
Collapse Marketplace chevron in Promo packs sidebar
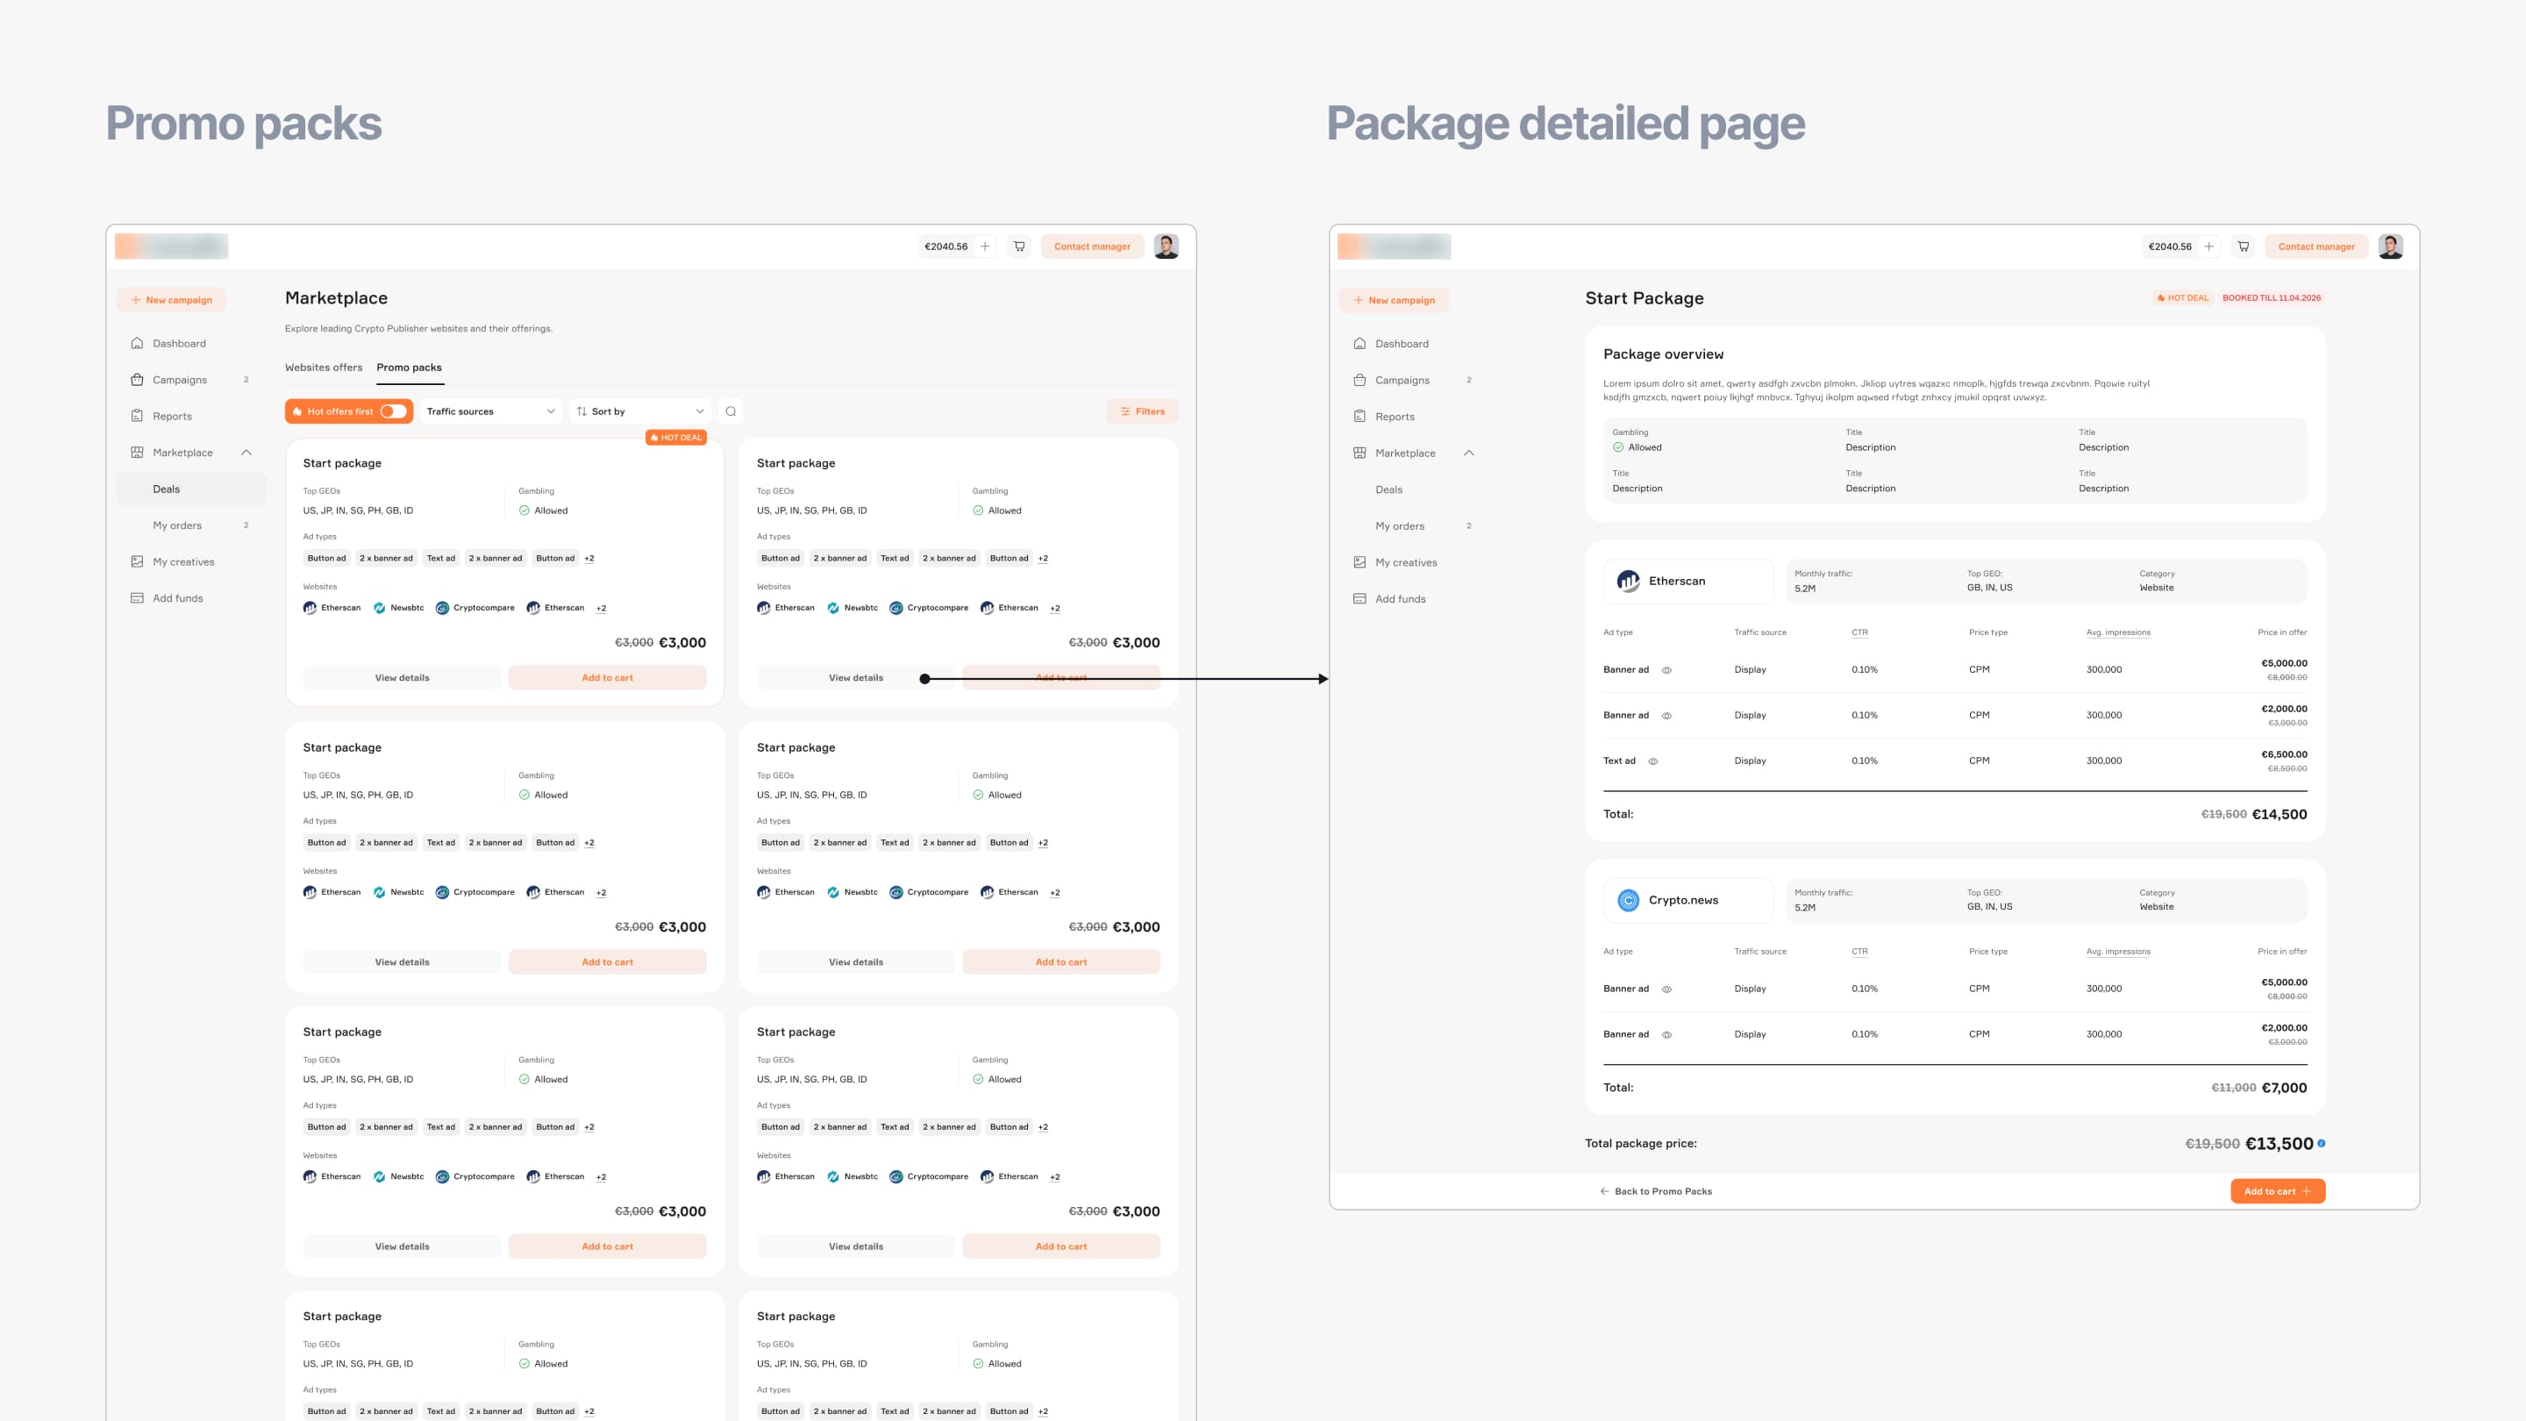coord(246,452)
